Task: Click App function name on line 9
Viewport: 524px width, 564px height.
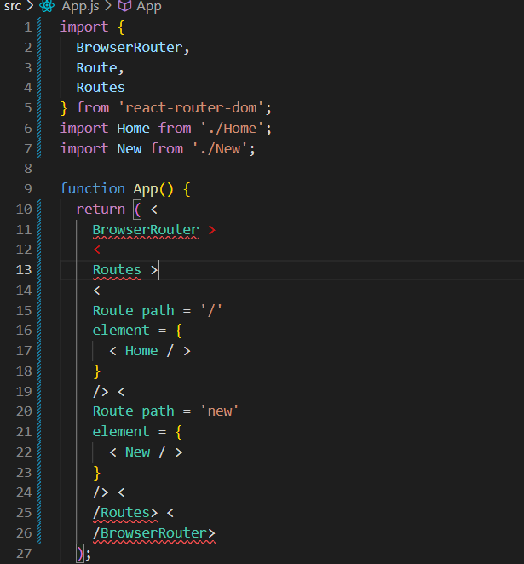Action: (146, 189)
